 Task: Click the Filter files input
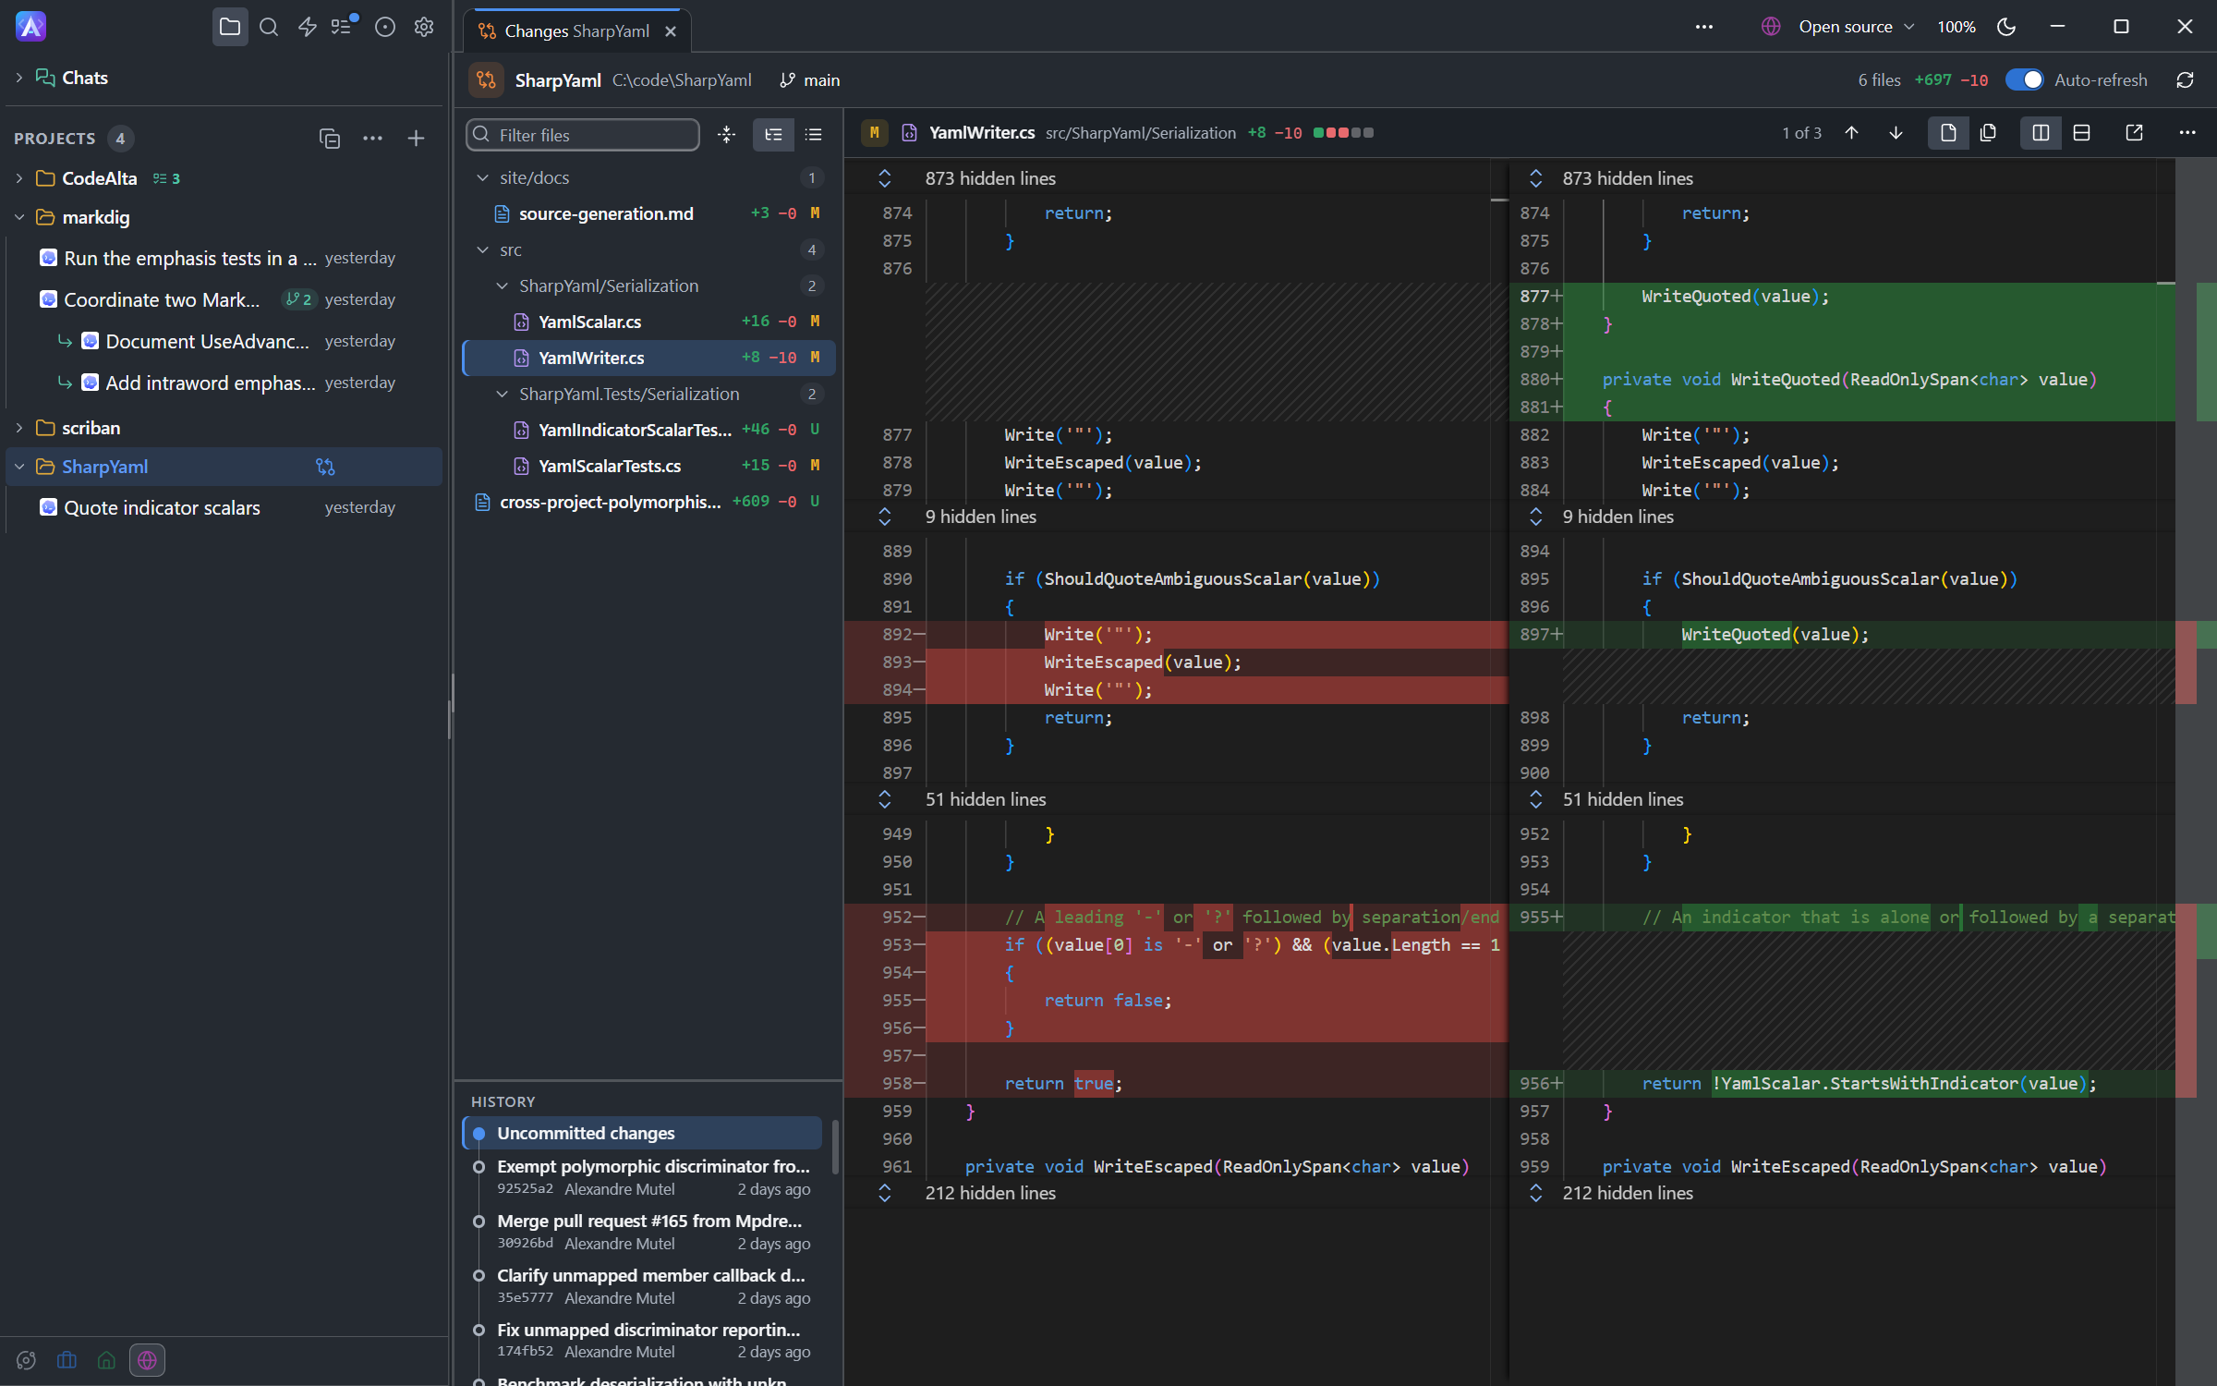tap(583, 135)
